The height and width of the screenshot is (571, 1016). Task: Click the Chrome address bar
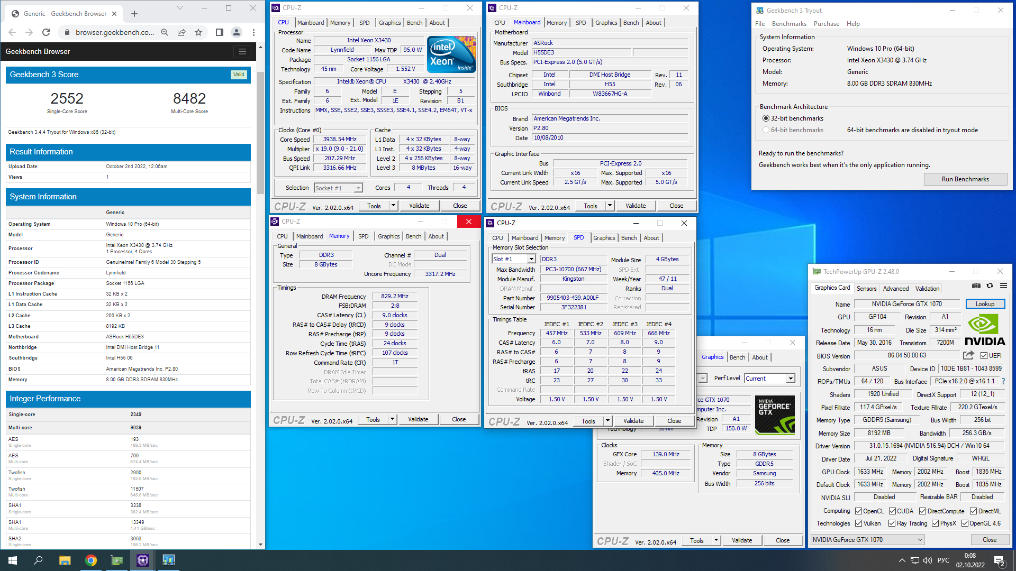tap(114, 32)
